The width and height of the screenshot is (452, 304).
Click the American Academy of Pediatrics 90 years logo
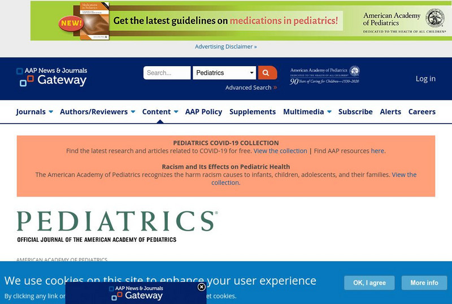tap(324, 75)
